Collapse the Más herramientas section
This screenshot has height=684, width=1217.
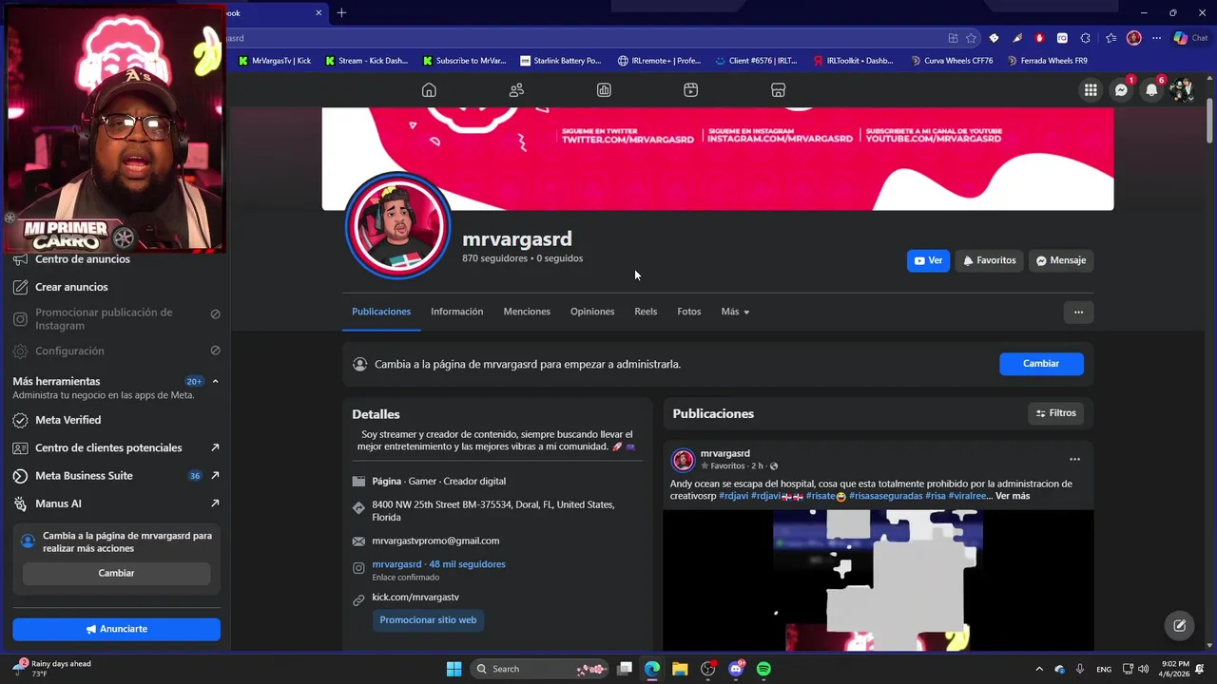[215, 381]
